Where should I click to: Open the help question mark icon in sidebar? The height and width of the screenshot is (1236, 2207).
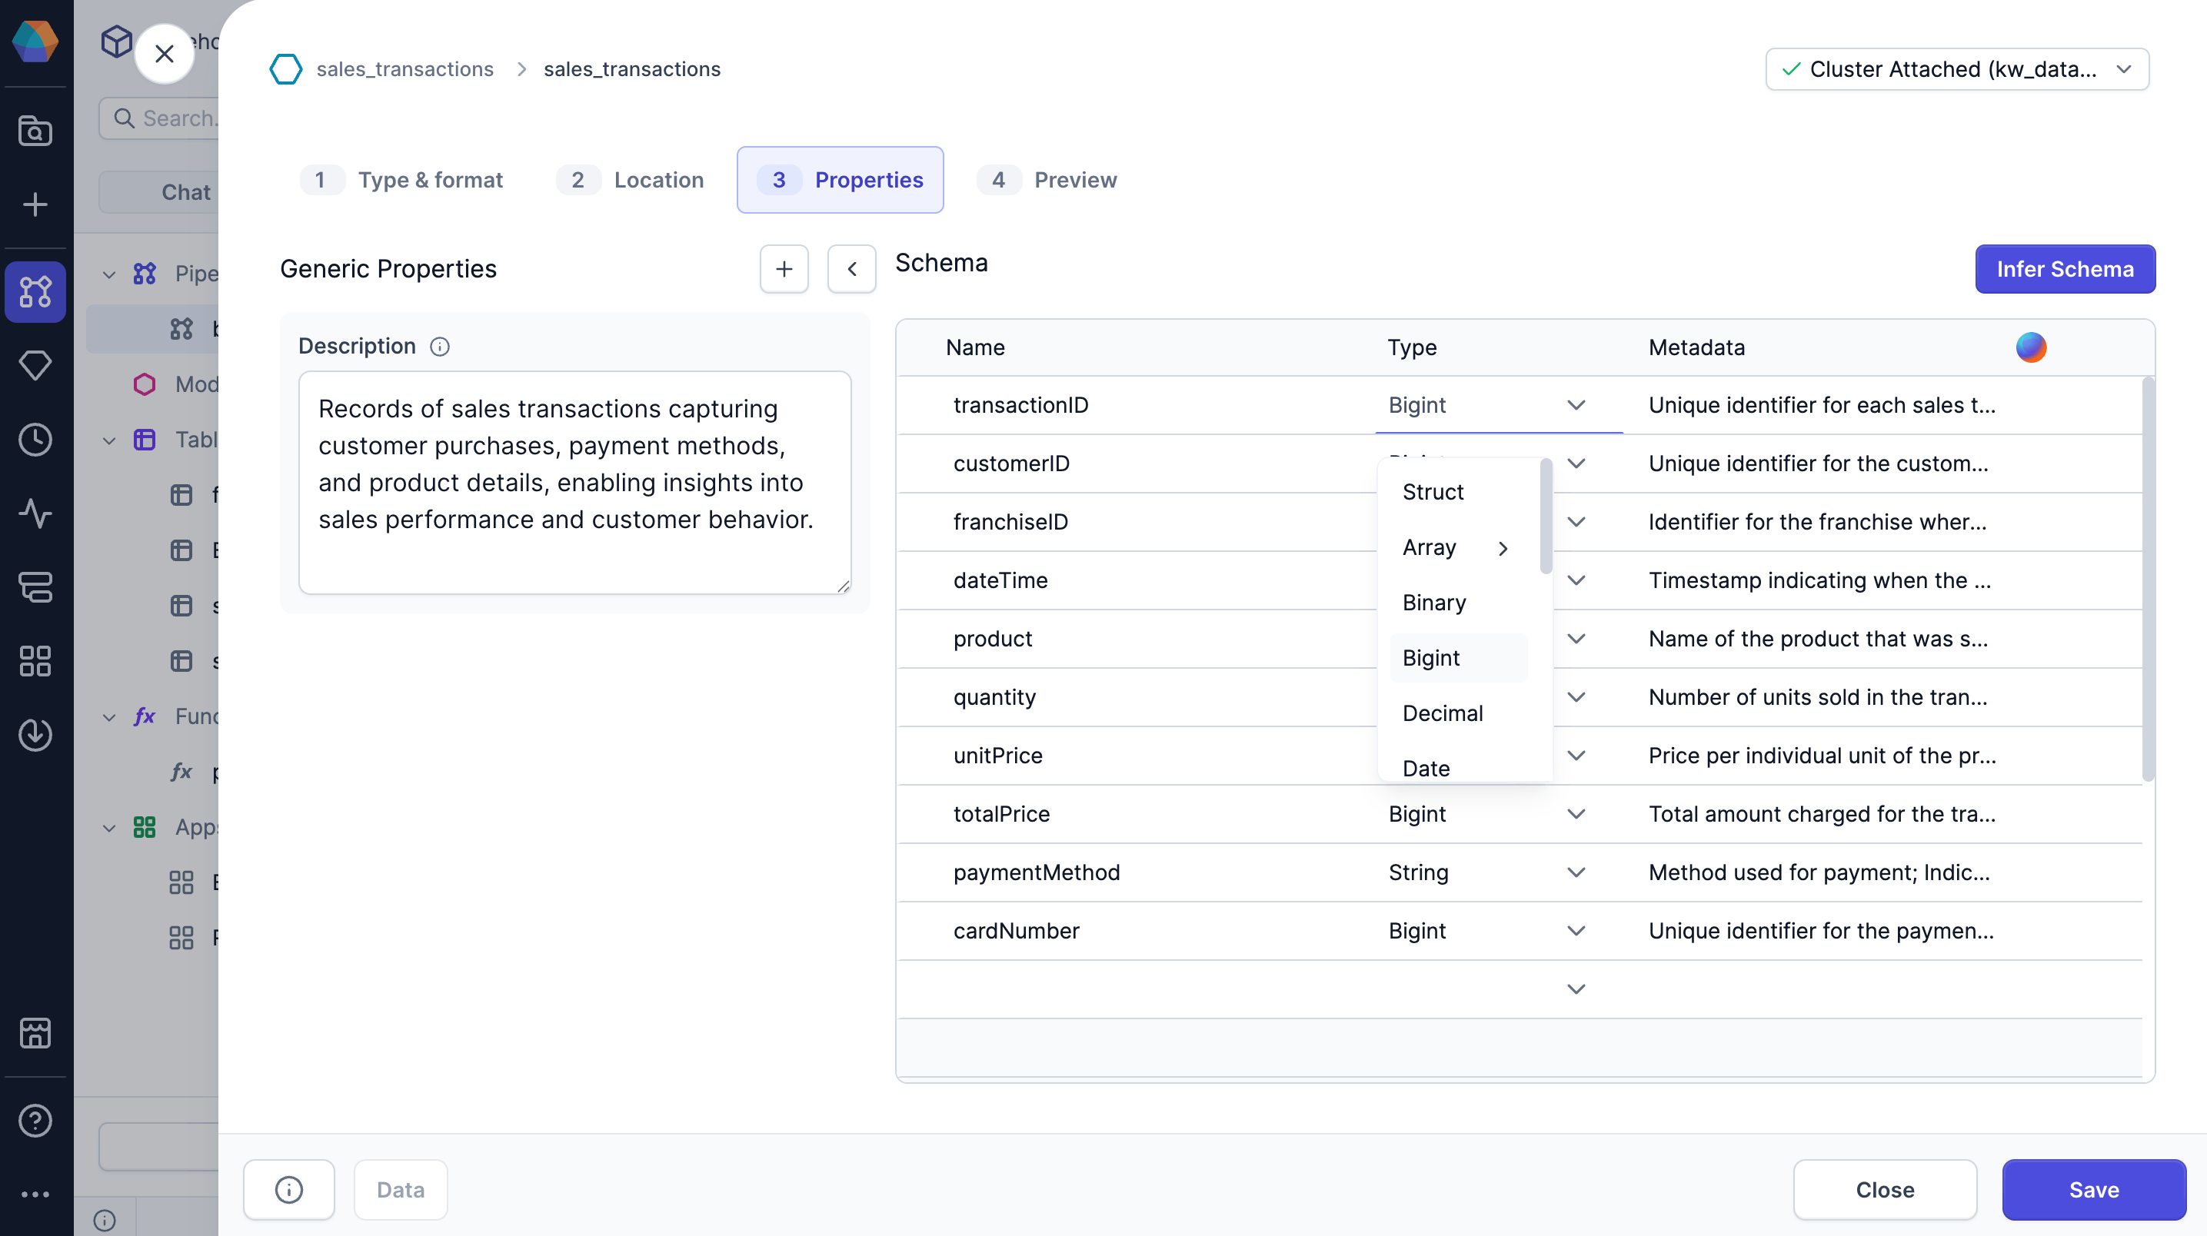pyautogui.click(x=35, y=1121)
